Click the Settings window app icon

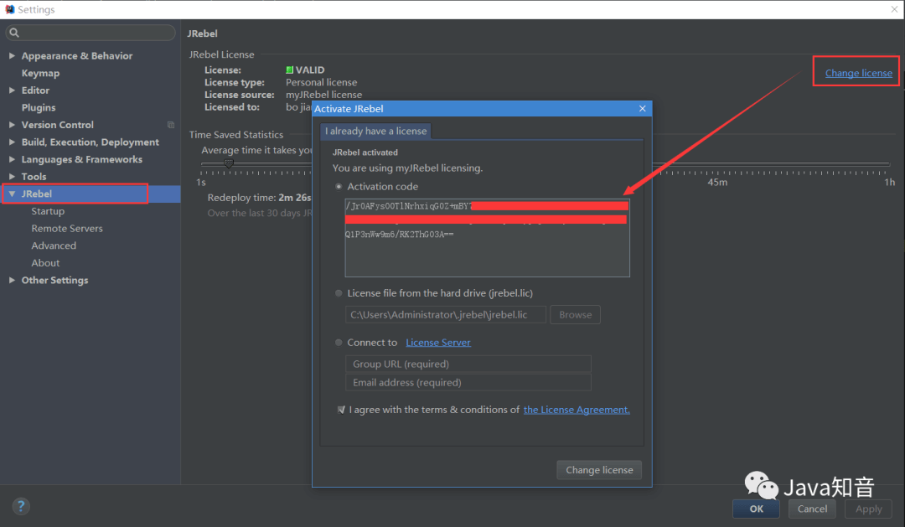click(9, 9)
